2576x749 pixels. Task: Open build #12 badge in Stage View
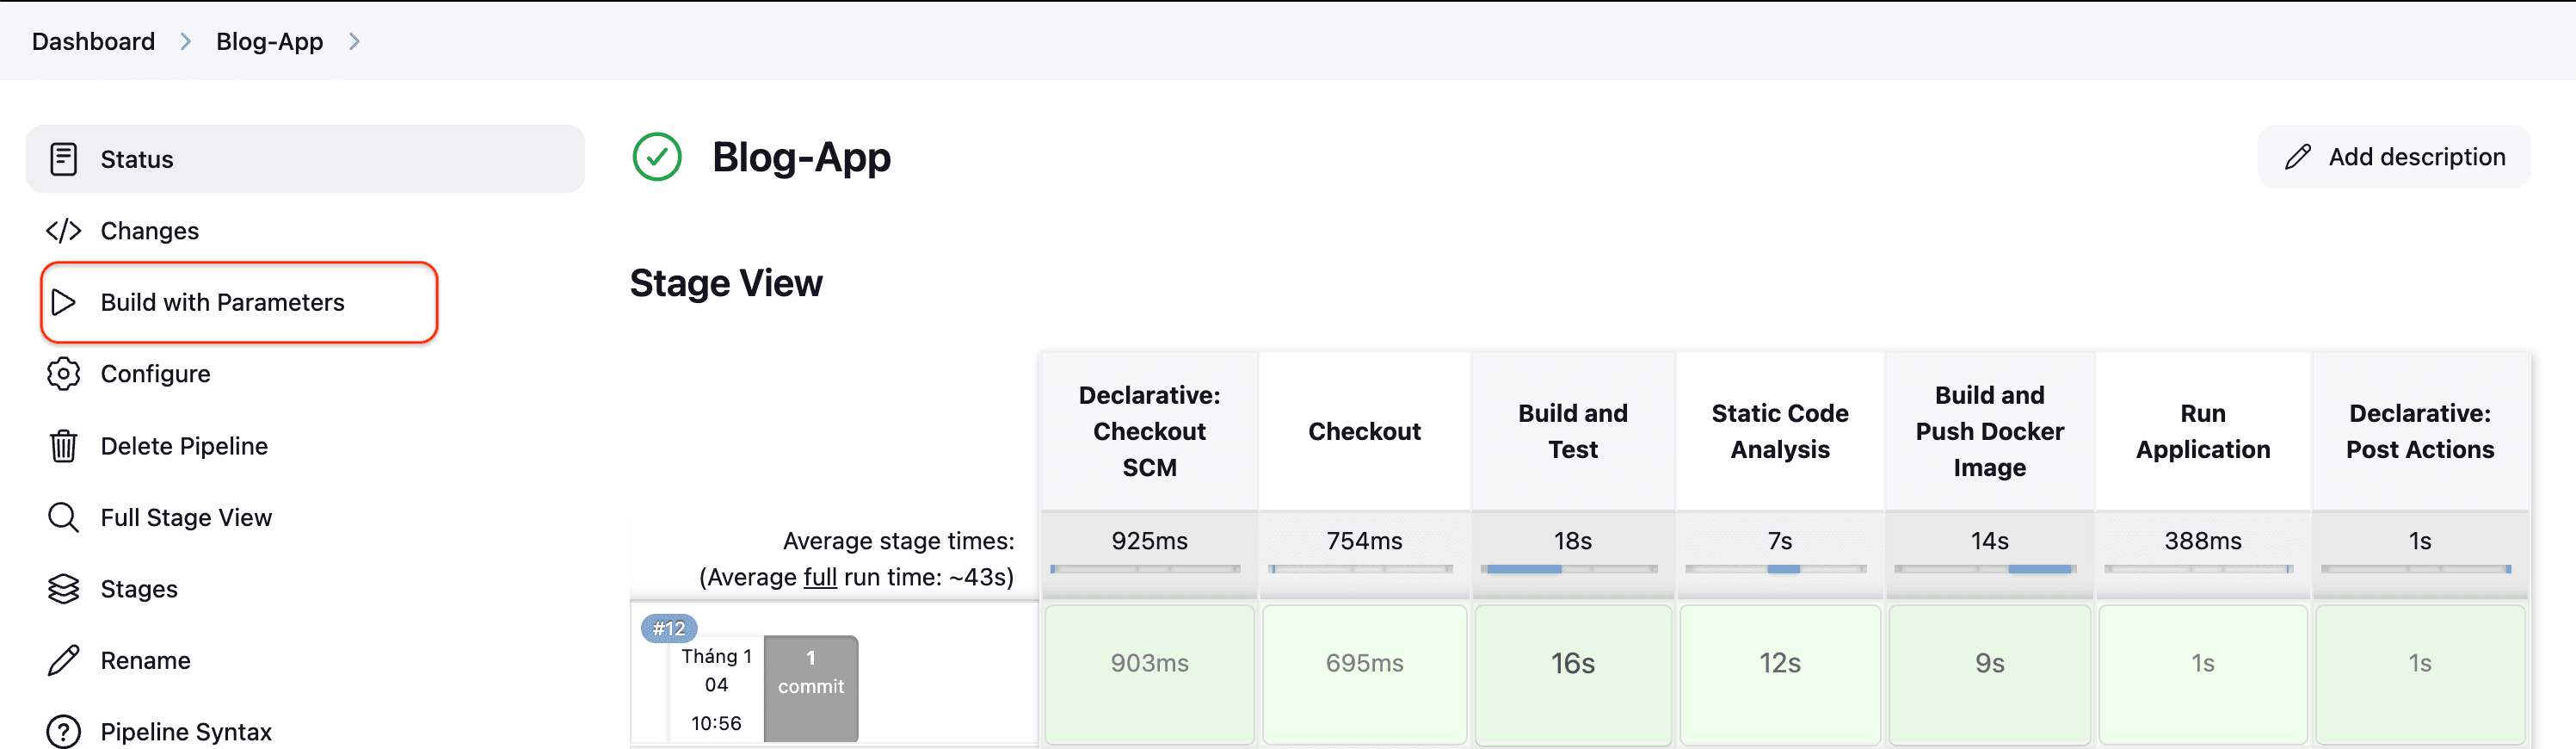click(669, 628)
